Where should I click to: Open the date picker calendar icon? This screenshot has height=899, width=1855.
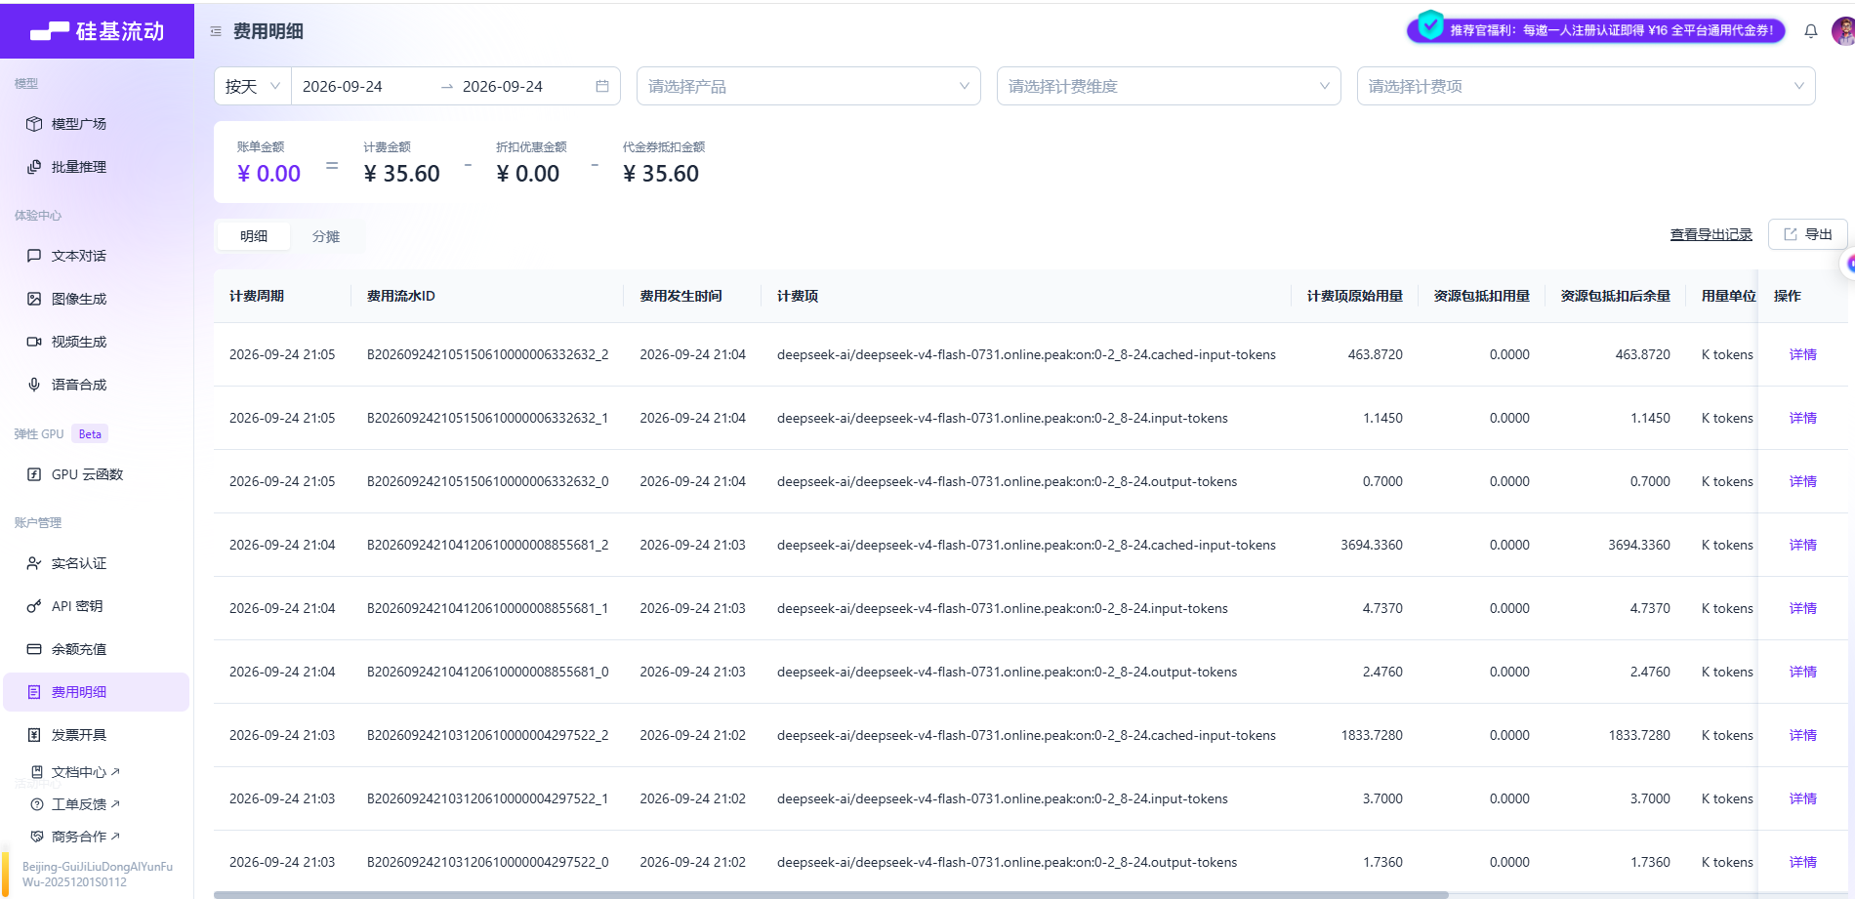coord(602,86)
